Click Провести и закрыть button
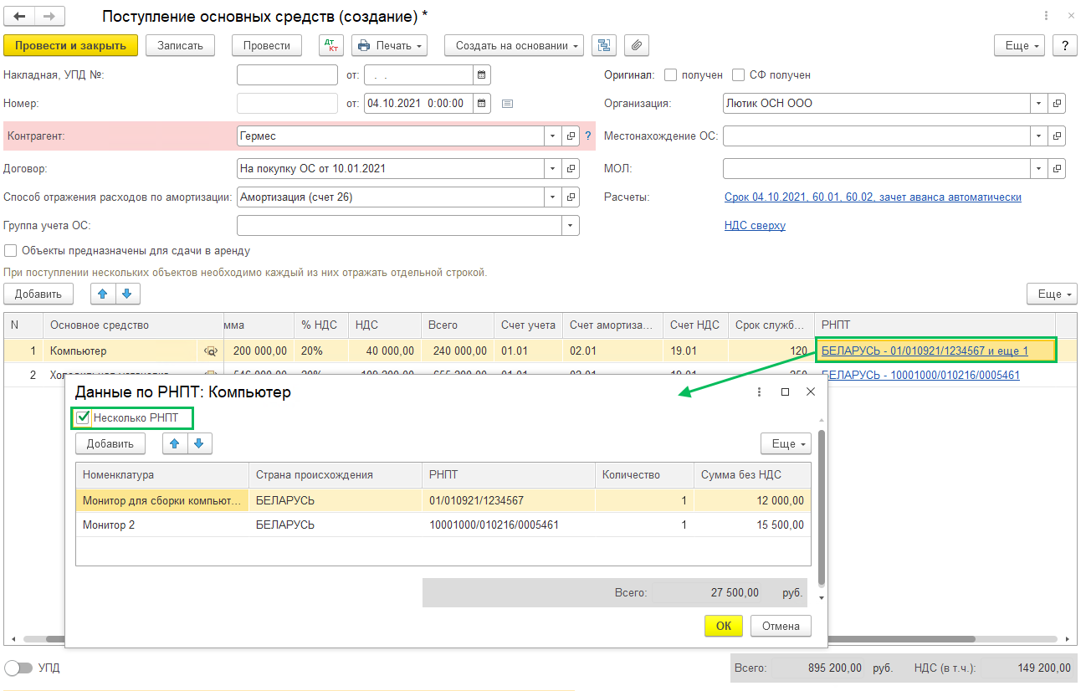The height and width of the screenshot is (691, 1086). [70, 45]
